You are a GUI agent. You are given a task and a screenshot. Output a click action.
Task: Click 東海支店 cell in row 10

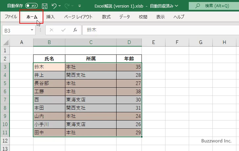[x=91, y=124]
